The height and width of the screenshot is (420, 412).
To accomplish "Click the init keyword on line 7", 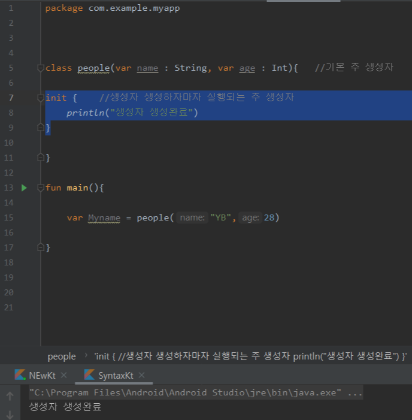I will (56, 98).
